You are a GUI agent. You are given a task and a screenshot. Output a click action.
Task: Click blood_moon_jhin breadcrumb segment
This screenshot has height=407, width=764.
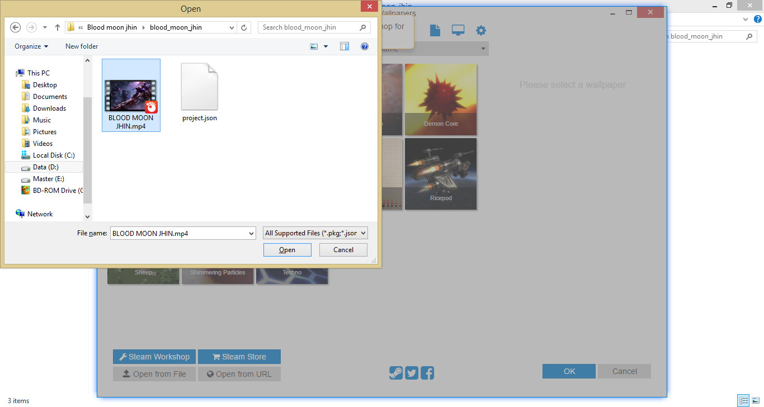pyautogui.click(x=176, y=27)
